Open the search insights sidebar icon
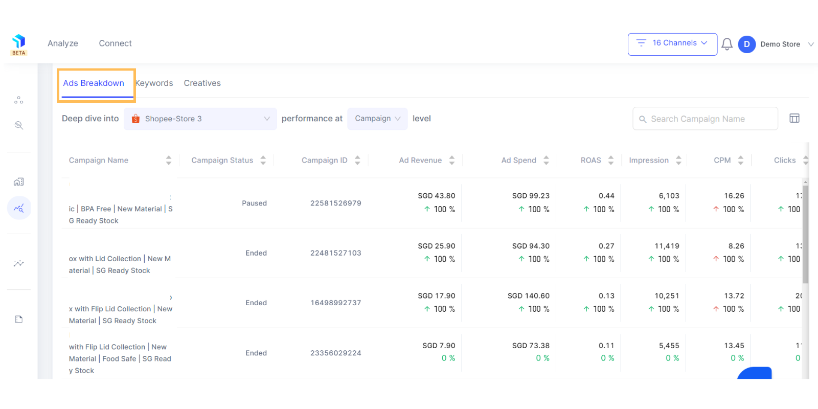Image resolution: width=818 pixels, height=409 pixels. [x=19, y=125]
